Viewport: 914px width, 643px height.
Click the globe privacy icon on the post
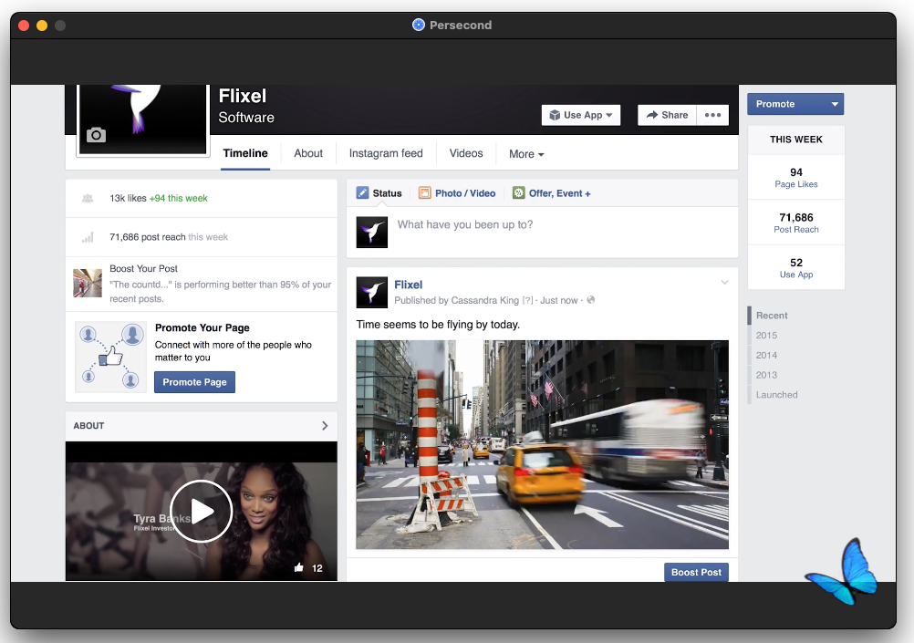[590, 300]
